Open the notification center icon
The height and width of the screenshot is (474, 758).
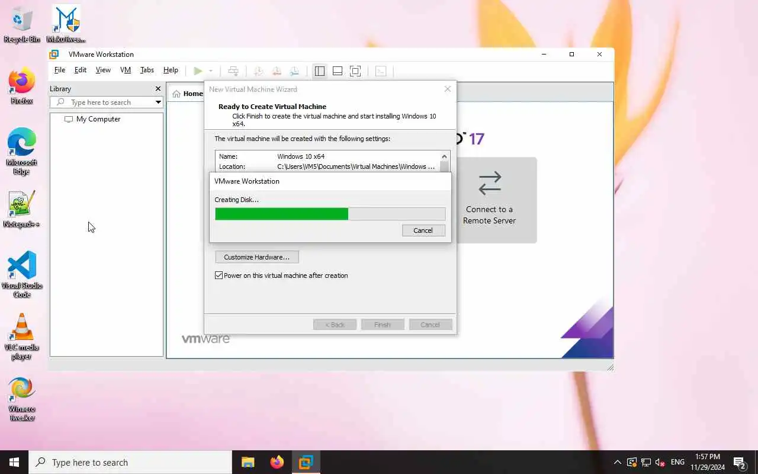point(740,462)
